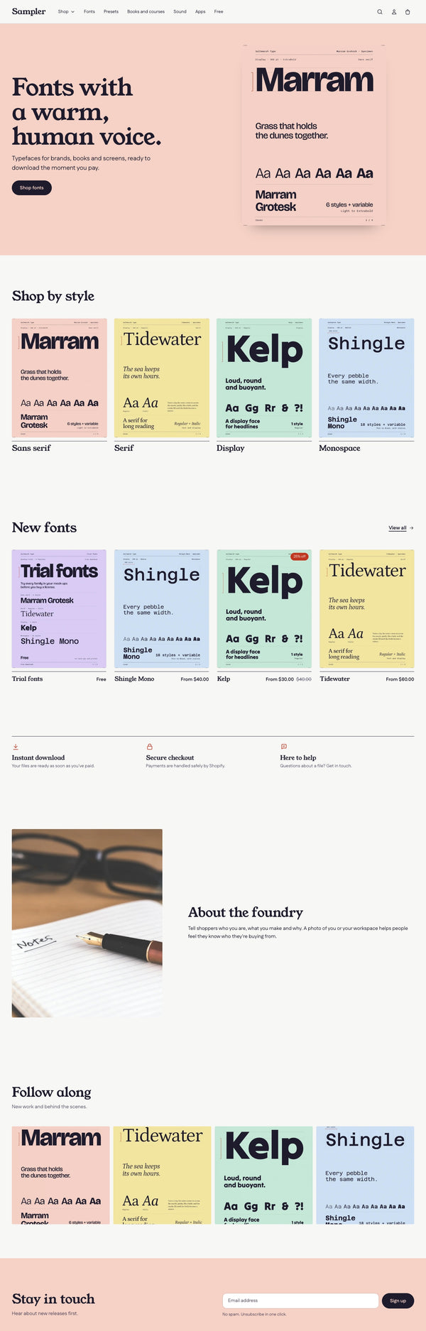Open the Books and courses menu item
Viewport: 426px width, 1331px height.
(x=146, y=11)
